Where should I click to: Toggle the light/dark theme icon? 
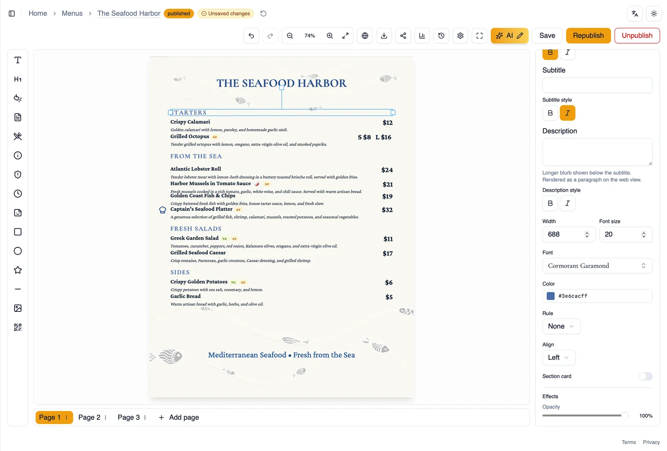(x=654, y=14)
